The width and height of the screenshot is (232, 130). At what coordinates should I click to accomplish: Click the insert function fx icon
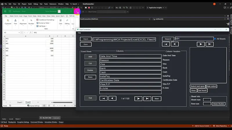30,33
